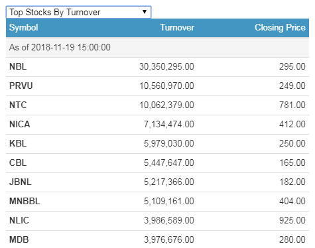
Task: Select PRVU closing price 249.00
Action: tap(292, 86)
